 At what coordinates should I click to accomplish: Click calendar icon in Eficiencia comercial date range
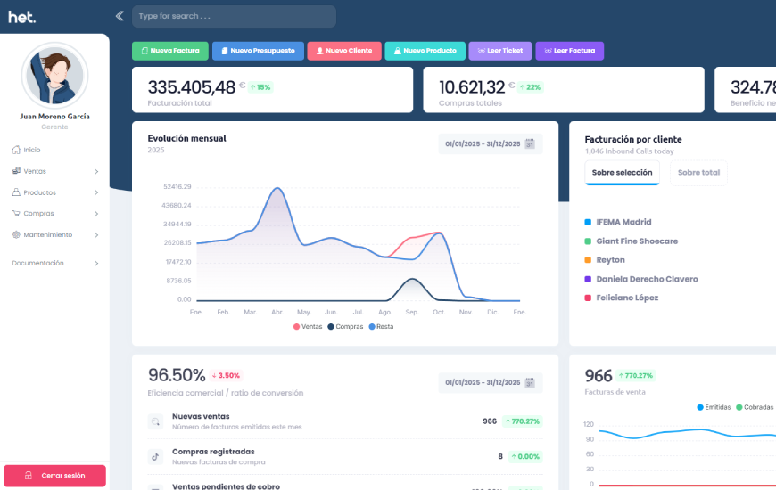[x=529, y=383]
